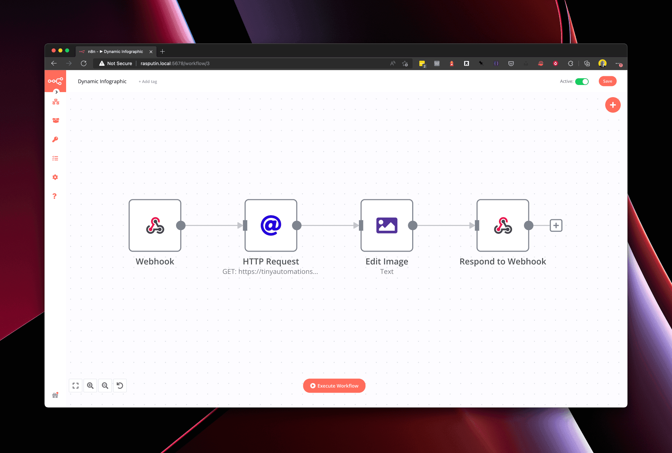Image resolution: width=672 pixels, height=453 pixels.
Task: Click the HTTP Request node icon
Action: (271, 225)
